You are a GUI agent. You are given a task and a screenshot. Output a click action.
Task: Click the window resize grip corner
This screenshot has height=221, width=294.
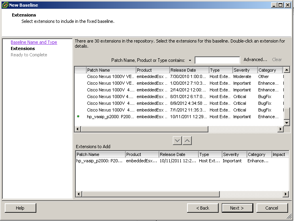[x=289, y=217]
